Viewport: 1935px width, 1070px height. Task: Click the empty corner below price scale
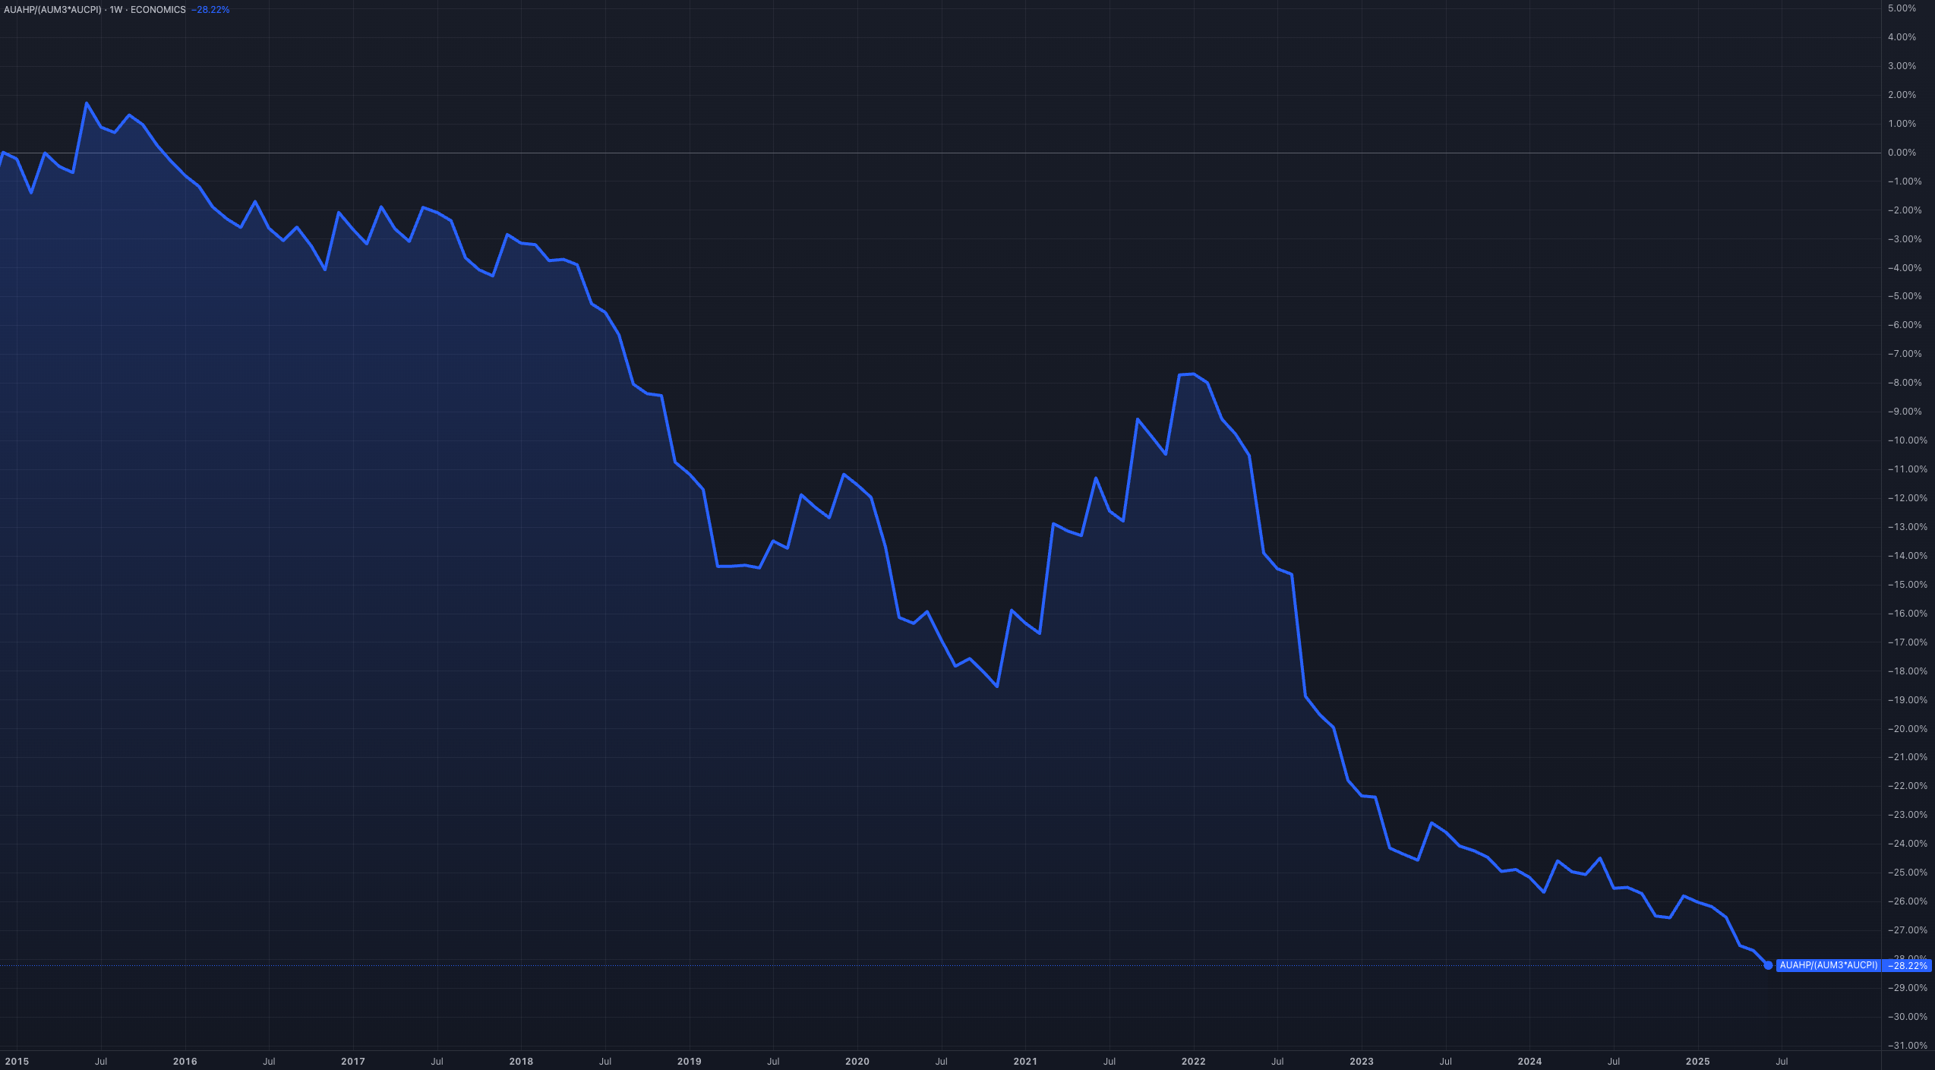tap(1908, 1062)
